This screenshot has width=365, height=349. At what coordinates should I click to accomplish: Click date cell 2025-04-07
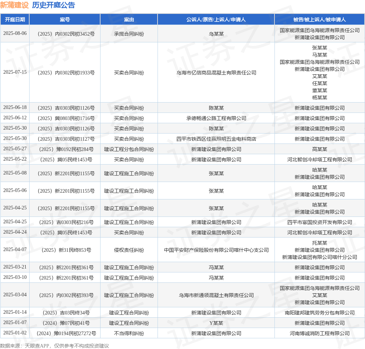point(15,250)
